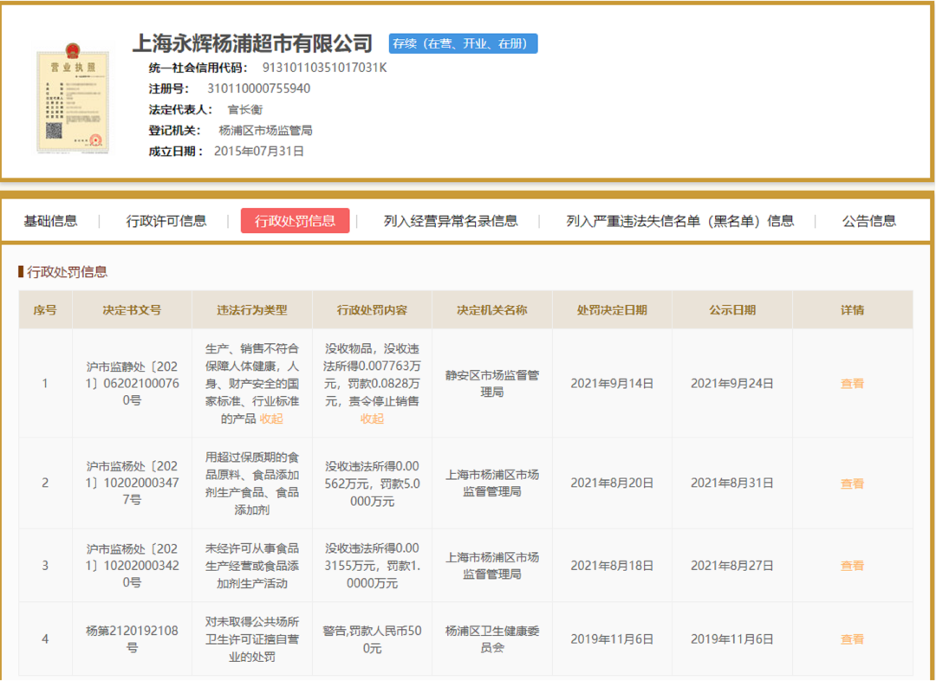936x681 pixels.
Task: Click the 行政处罚信息 section heading
Action: tap(67, 272)
